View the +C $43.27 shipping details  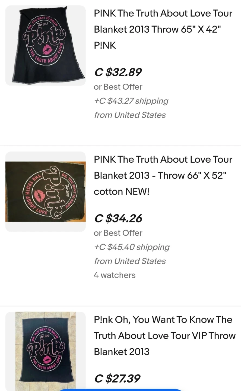(x=131, y=101)
